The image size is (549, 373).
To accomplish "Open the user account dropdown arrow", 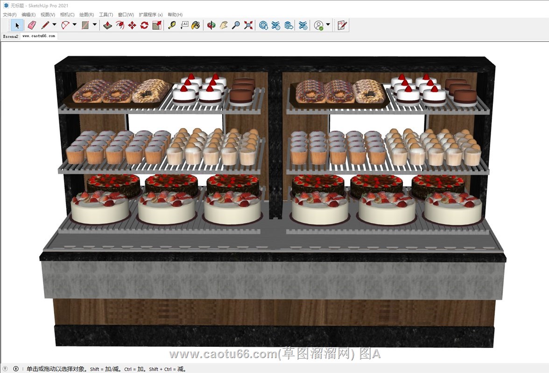I will coord(328,25).
